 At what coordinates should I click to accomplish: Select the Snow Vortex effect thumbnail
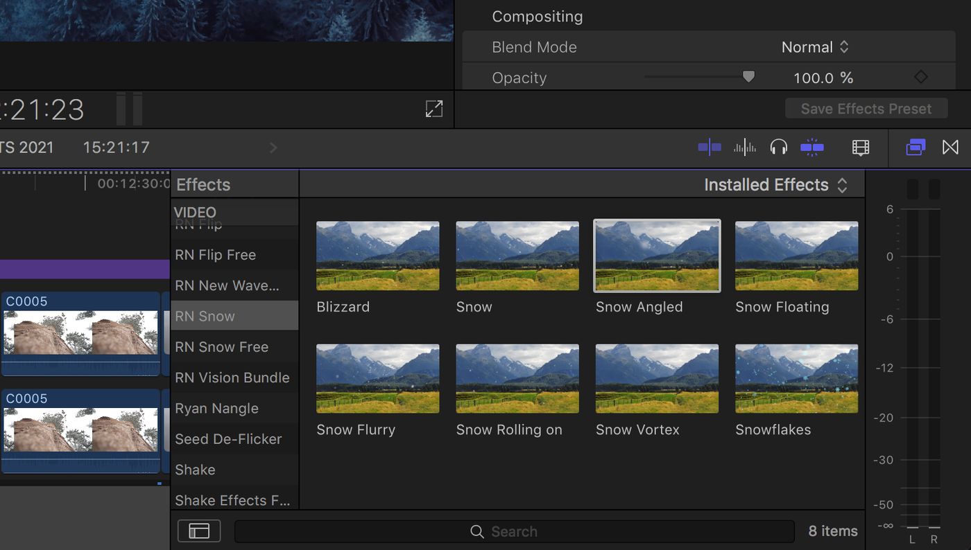(656, 378)
